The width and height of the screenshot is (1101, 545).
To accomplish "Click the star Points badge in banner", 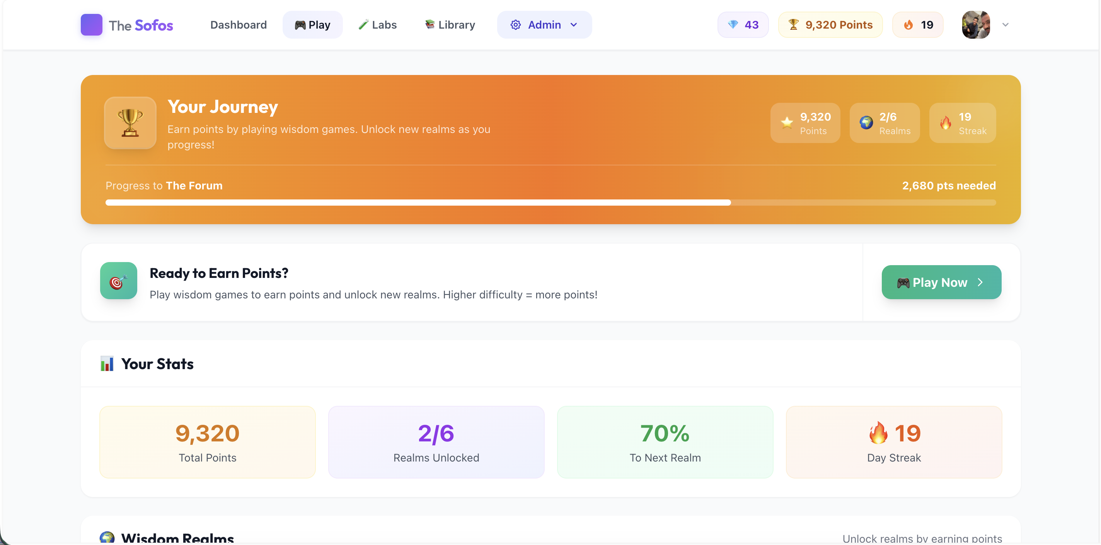I will pos(805,123).
